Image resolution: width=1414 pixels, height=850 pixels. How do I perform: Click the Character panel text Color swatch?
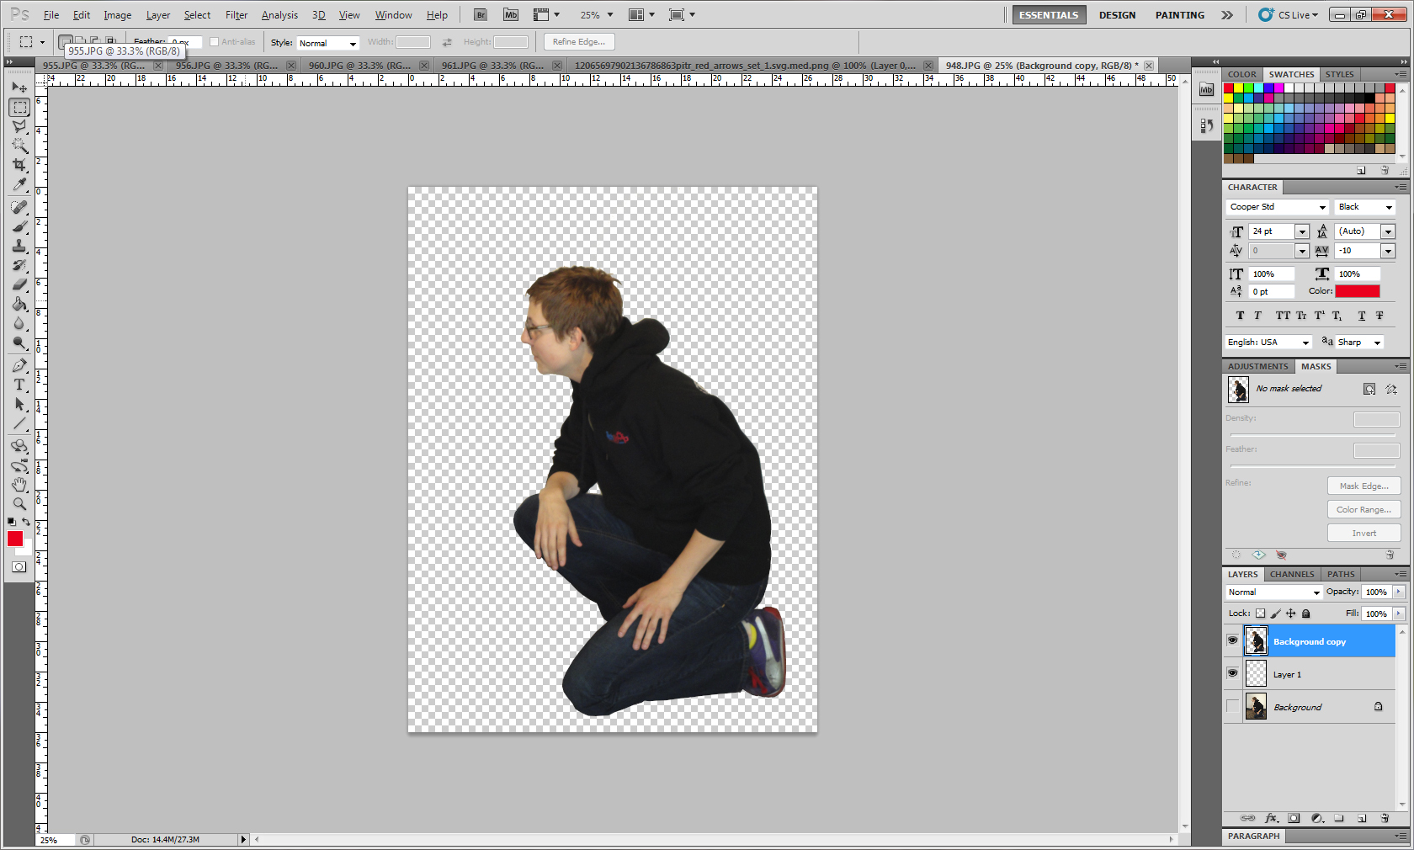1357,291
